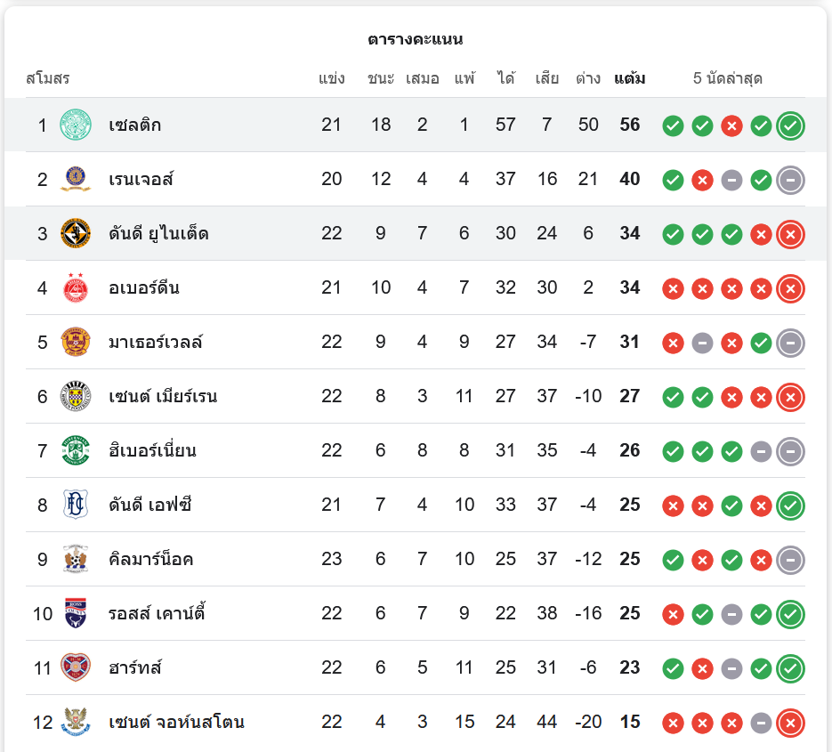Click Rangers' latest match draw indicator
The height and width of the screenshot is (752, 832).
[790, 180]
